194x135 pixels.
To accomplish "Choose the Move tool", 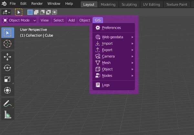I will point(7,57).
